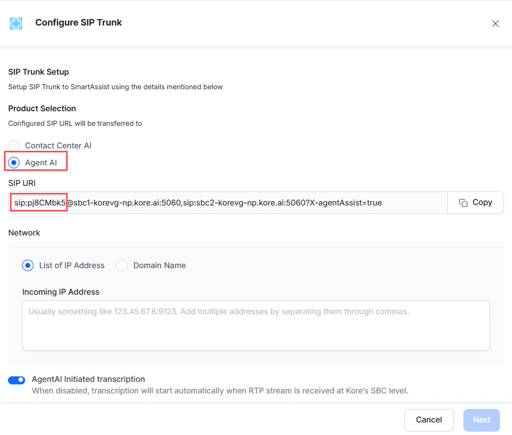Screen dimensions: 512x435
Task: Click inside the Incoming IP Address field
Action: 255,325
